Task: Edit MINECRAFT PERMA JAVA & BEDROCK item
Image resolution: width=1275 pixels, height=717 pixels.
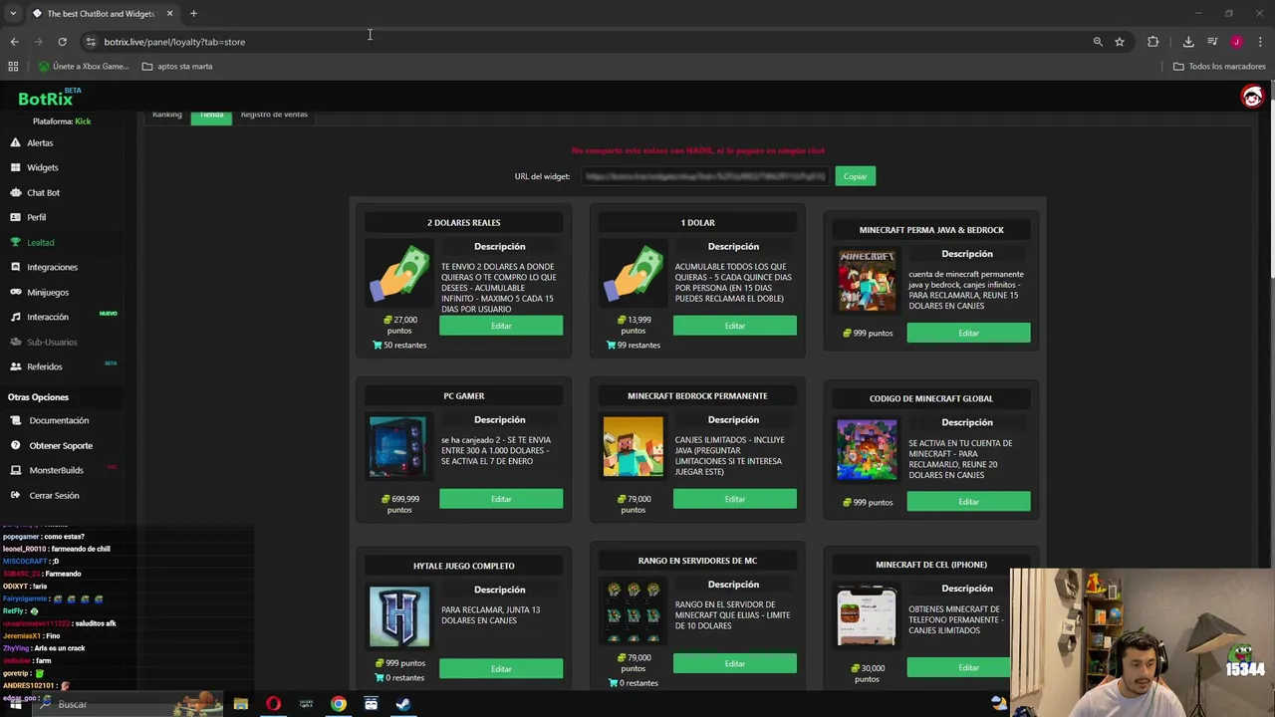Action: [968, 333]
